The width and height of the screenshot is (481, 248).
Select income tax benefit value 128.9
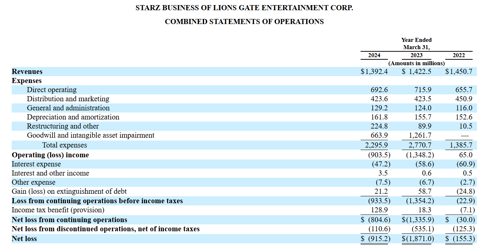[x=379, y=210]
